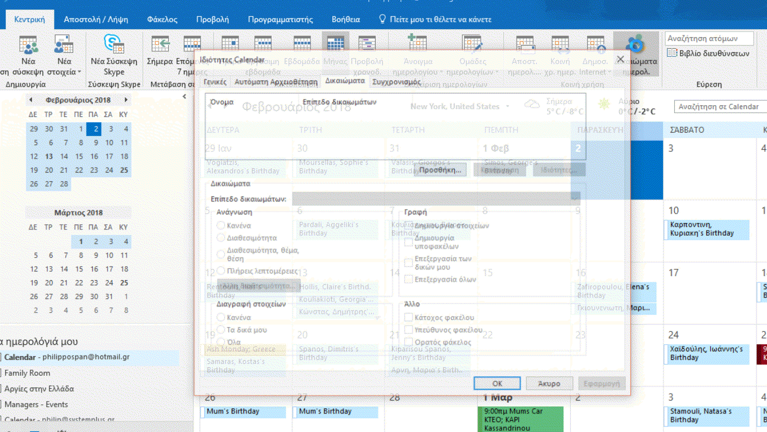
Task: Check the Κάτοχος φακέλου box
Action: 409,317
